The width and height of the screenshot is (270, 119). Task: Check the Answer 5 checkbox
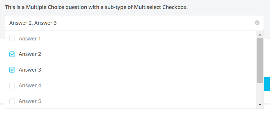(12, 101)
